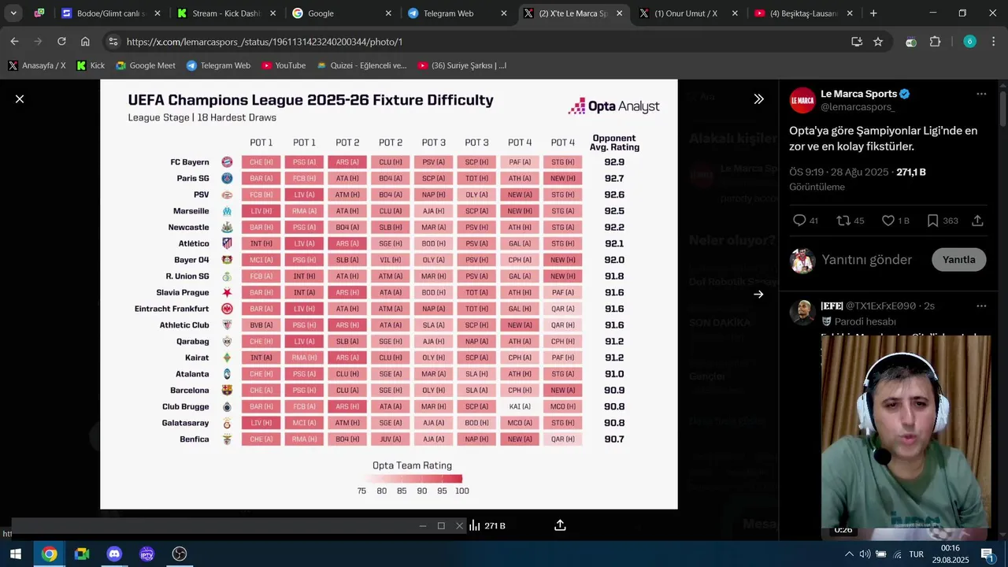Open the YouTube bookmark

tap(283, 65)
